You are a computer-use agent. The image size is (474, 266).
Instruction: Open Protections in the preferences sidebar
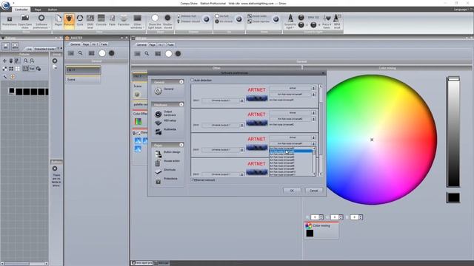(x=166, y=180)
